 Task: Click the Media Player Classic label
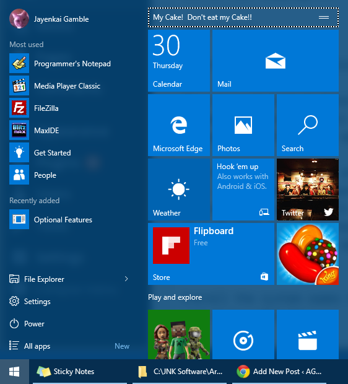[67, 86]
